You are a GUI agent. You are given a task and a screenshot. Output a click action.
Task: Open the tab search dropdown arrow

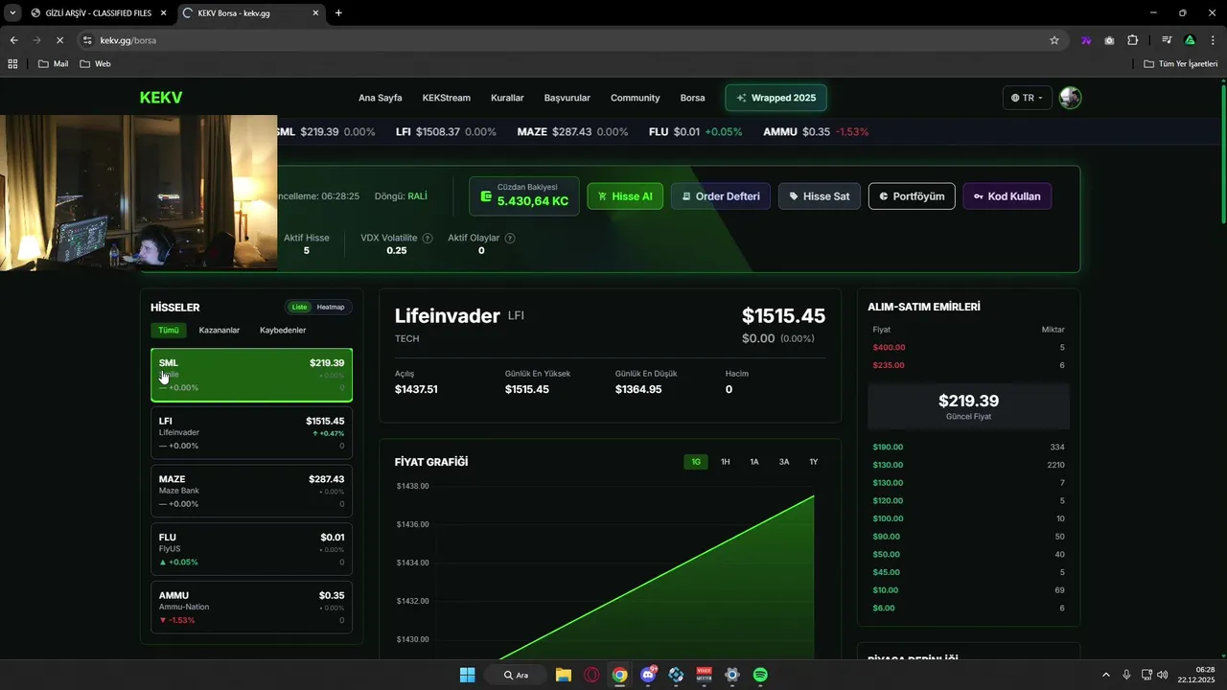pos(12,13)
